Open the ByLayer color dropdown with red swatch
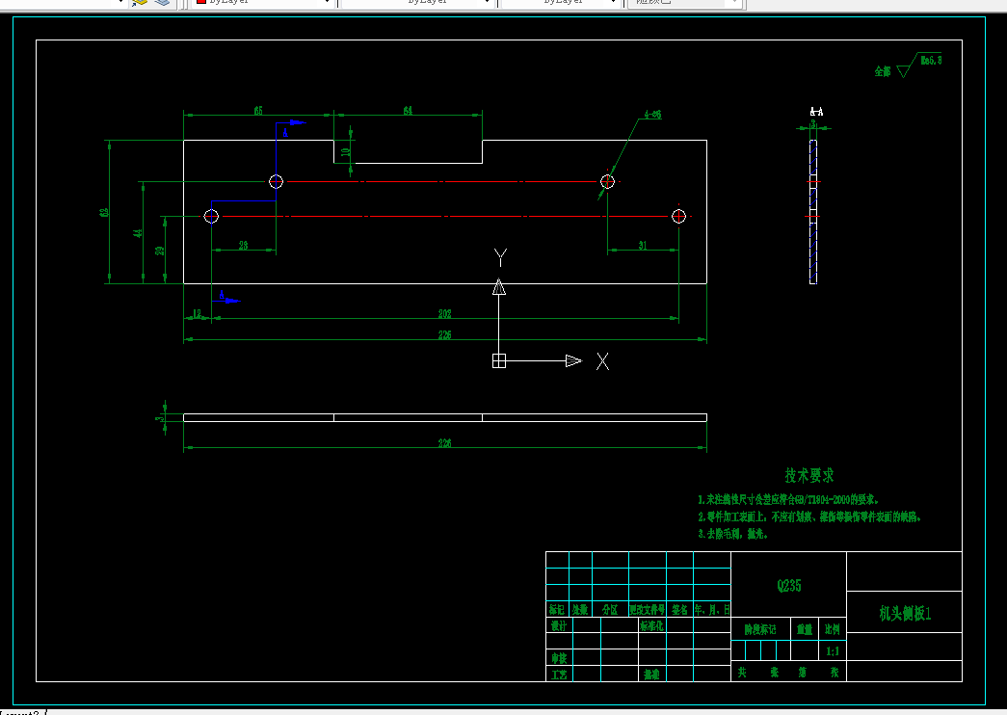The height and width of the screenshot is (715, 1007). click(263, 3)
